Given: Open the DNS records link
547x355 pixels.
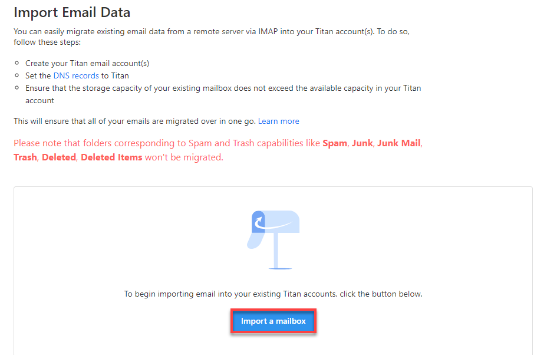Looking at the screenshot, I should (x=75, y=75).
